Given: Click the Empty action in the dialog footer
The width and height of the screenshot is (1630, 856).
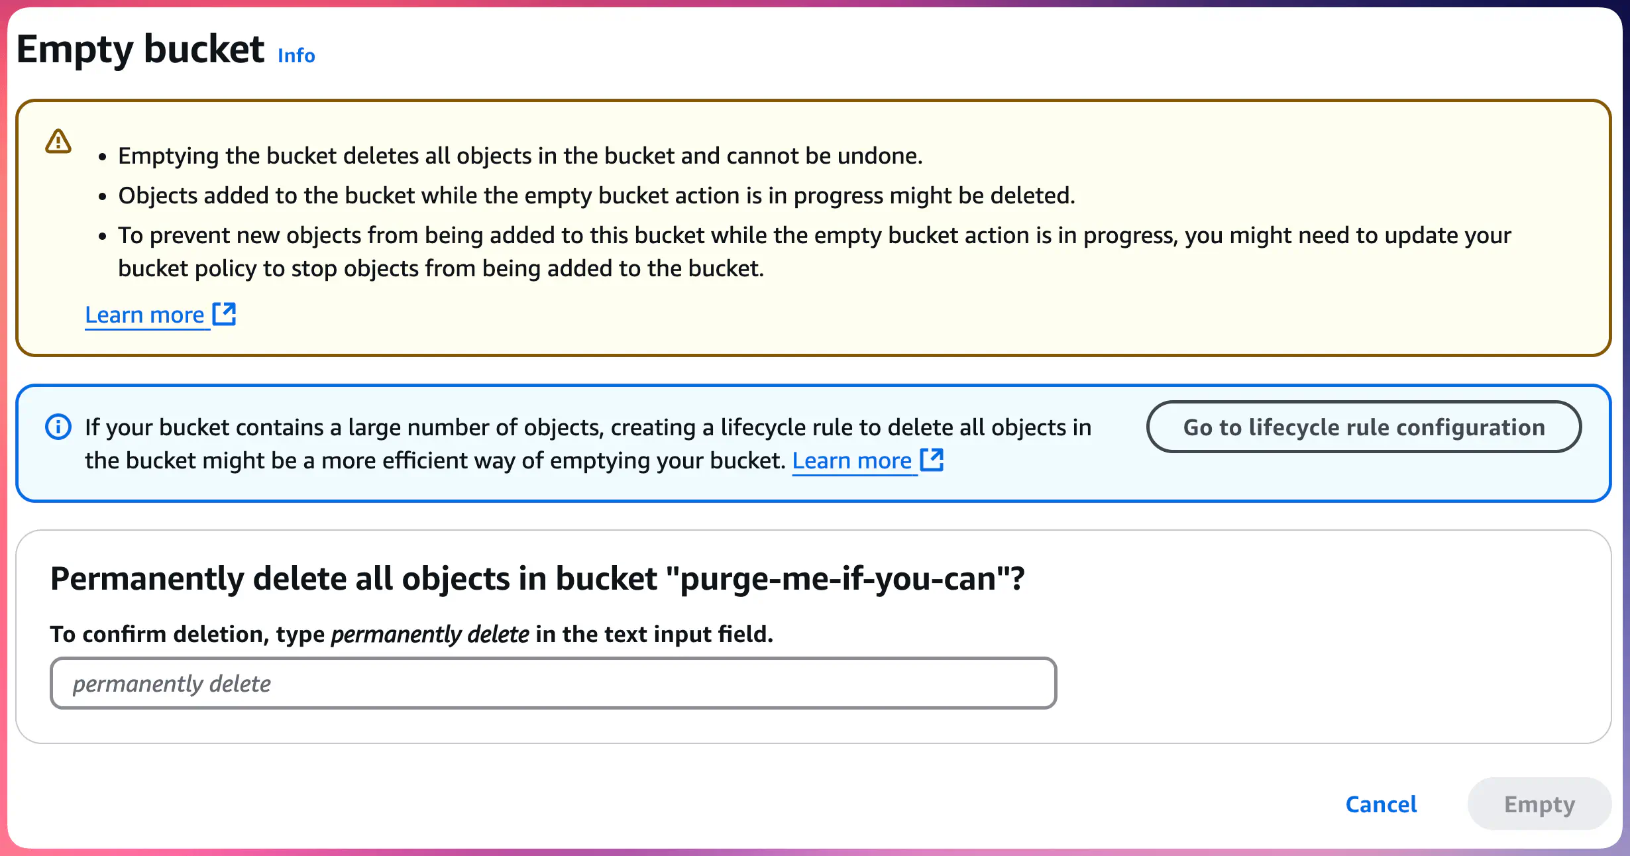Looking at the screenshot, I should (1539, 804).
